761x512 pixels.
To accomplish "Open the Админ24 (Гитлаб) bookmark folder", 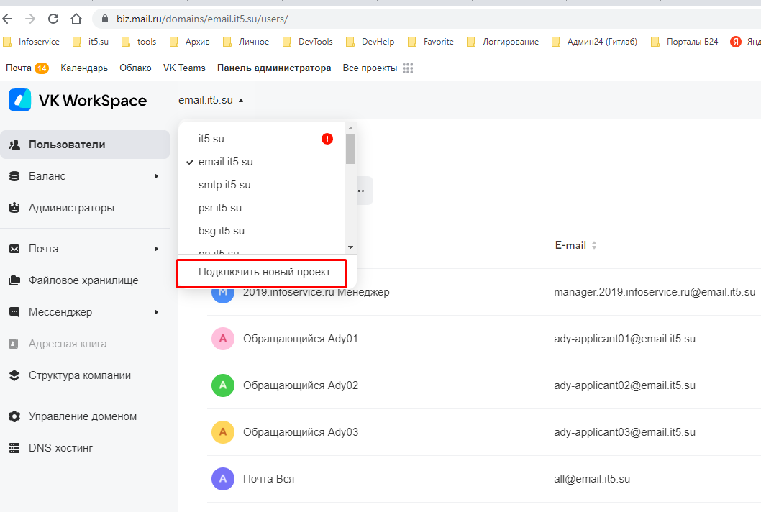I will 595,42.
